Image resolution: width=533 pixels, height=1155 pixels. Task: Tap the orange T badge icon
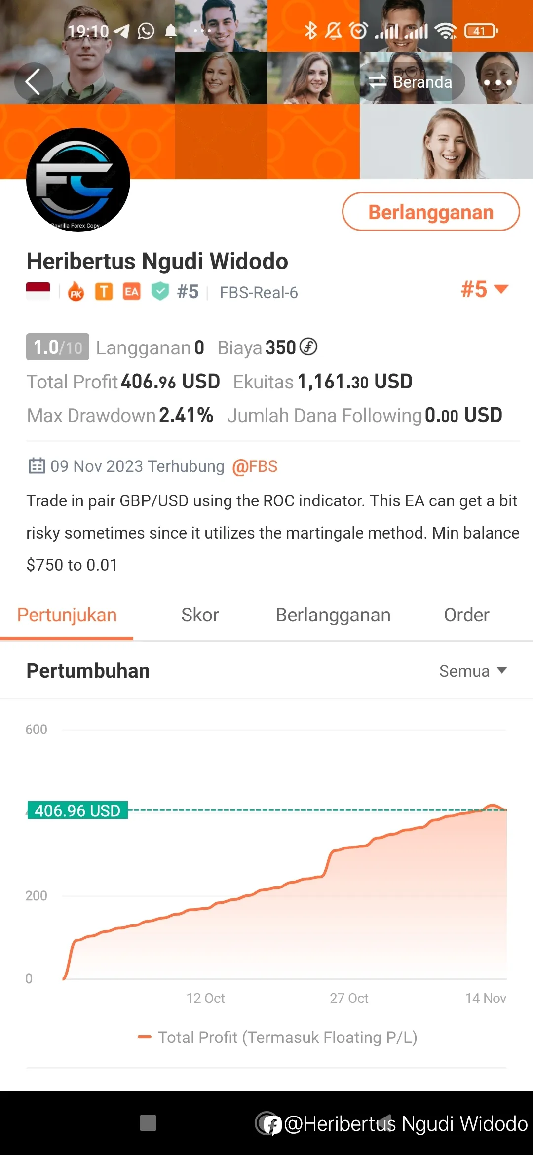point(104,292)
